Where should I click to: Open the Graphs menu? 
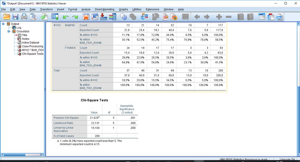[123, 9]
